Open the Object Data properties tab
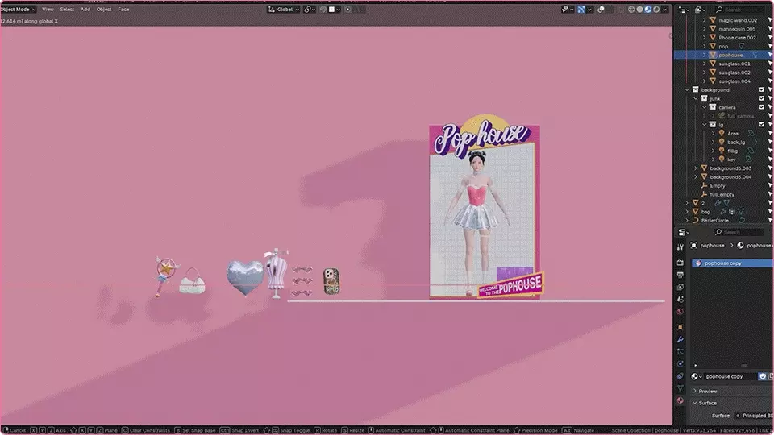The width and height of the screenshot is (774, 435). coord(680,388)
